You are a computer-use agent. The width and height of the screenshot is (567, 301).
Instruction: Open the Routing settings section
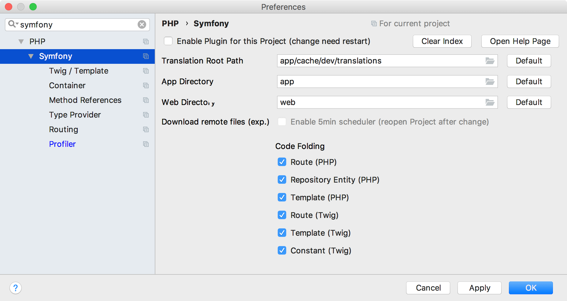(x=63, y=129)
